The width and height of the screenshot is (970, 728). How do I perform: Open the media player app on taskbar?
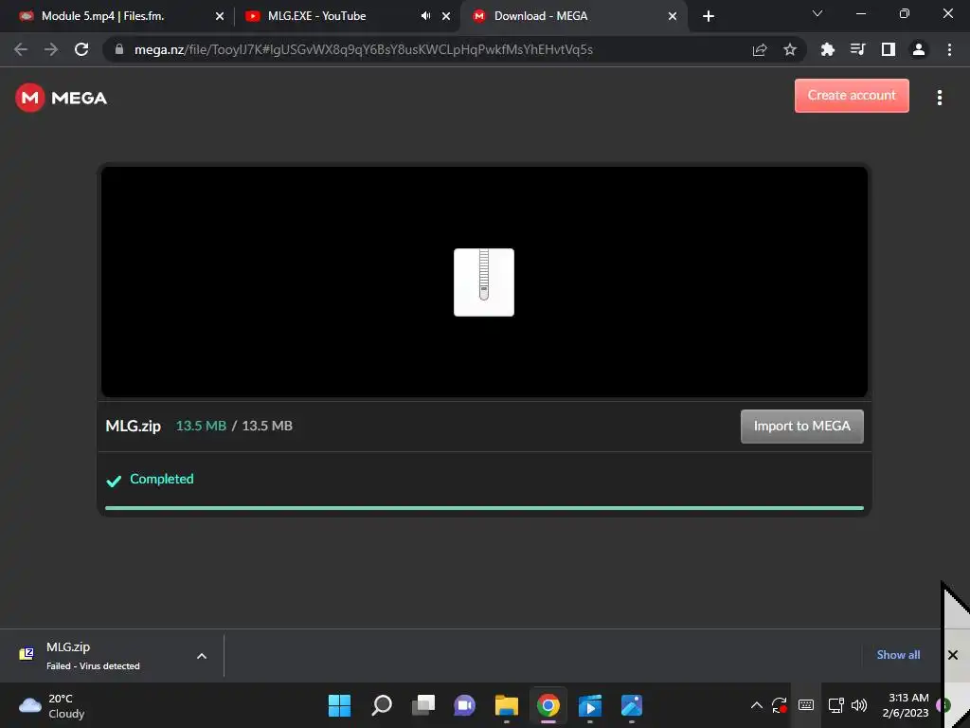coord(590,705)
